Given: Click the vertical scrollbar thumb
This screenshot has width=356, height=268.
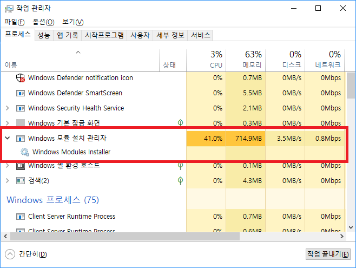Looking at the screenshot, I should (x=351, y=86).
